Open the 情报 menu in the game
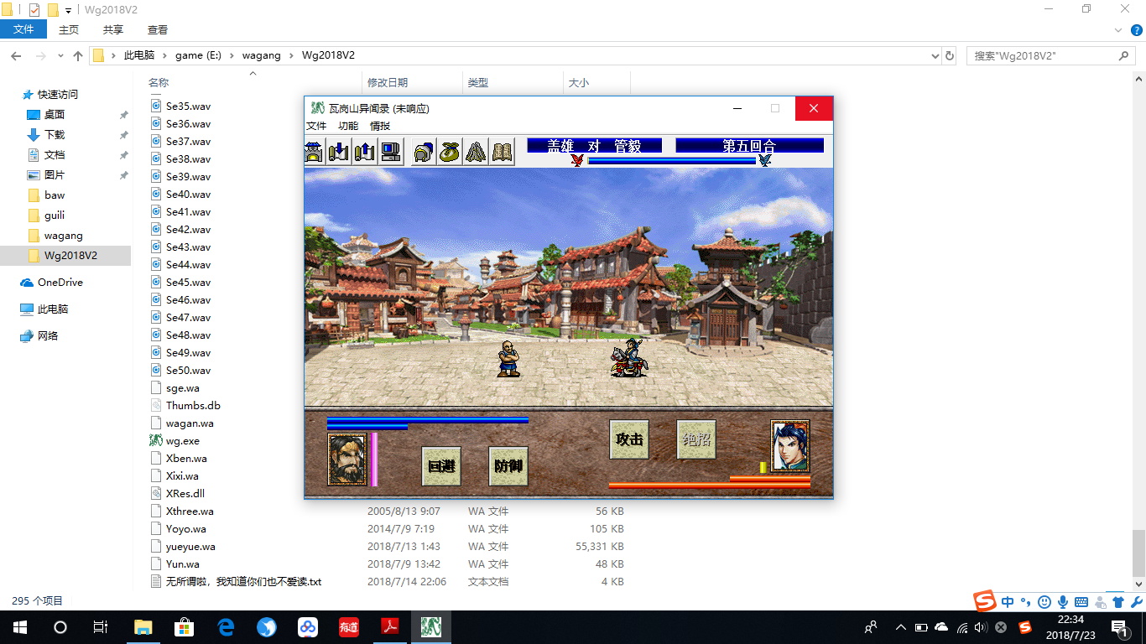The width and height of the screenshot is (1146, 644). 380,126
